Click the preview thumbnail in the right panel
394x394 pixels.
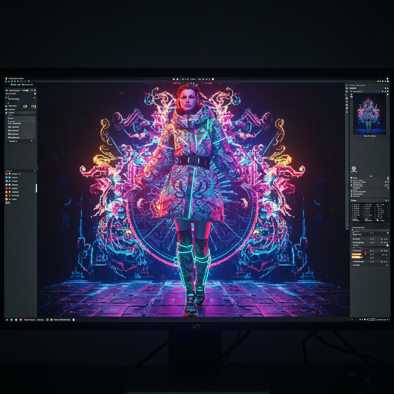pyautogui.click(x=369, y=114)
